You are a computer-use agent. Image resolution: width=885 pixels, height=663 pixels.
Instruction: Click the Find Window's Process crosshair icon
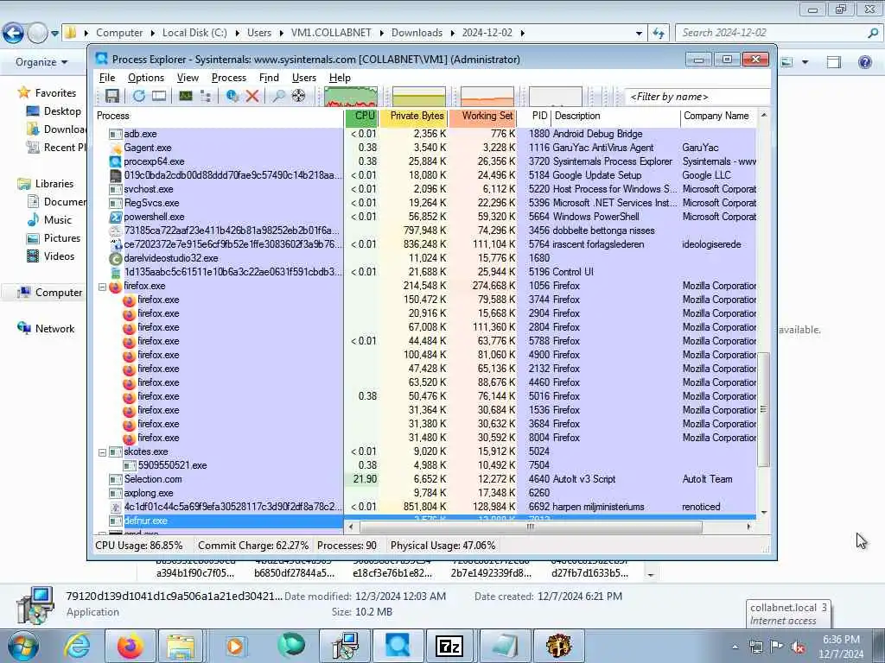[x=298, y=97]
